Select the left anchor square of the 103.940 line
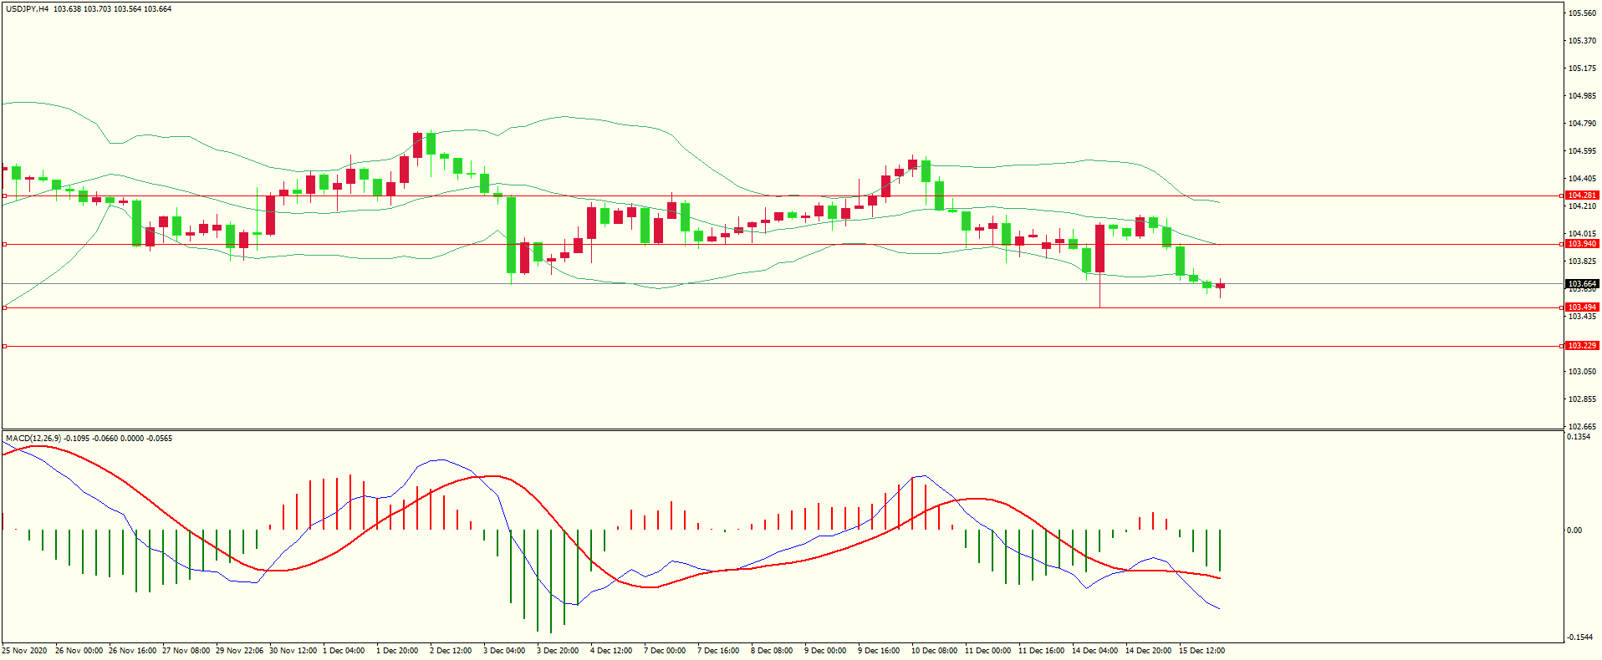The width and height of the screenshot is (1602, 660). point(4,245)
